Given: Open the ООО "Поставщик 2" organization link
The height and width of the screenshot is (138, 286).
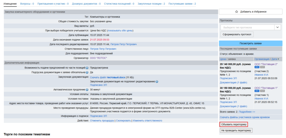Looking at the screenshot, I should 266,64.
